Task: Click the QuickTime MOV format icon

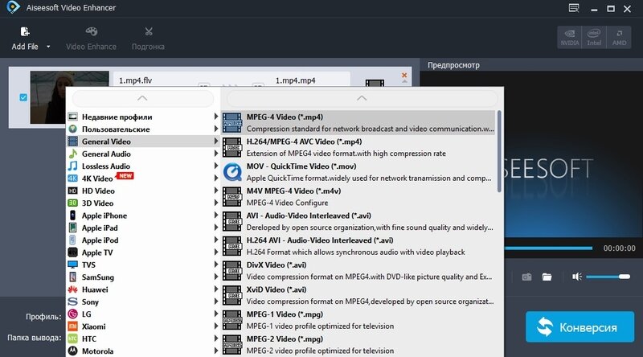Action: (232, 172)
